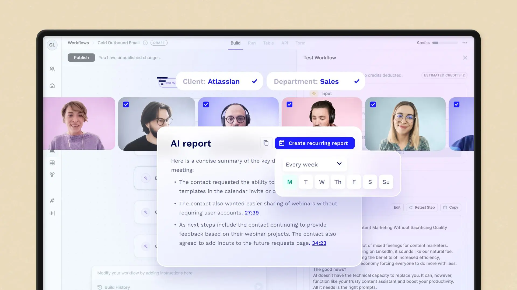Open the Department: Sales filter selector
Image resolution: width=517 pixels, height=290 pixels.
[316, 81]
